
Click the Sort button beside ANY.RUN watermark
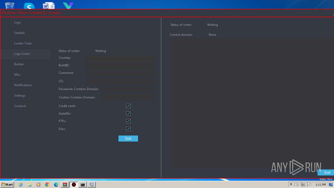coord(326,172)
